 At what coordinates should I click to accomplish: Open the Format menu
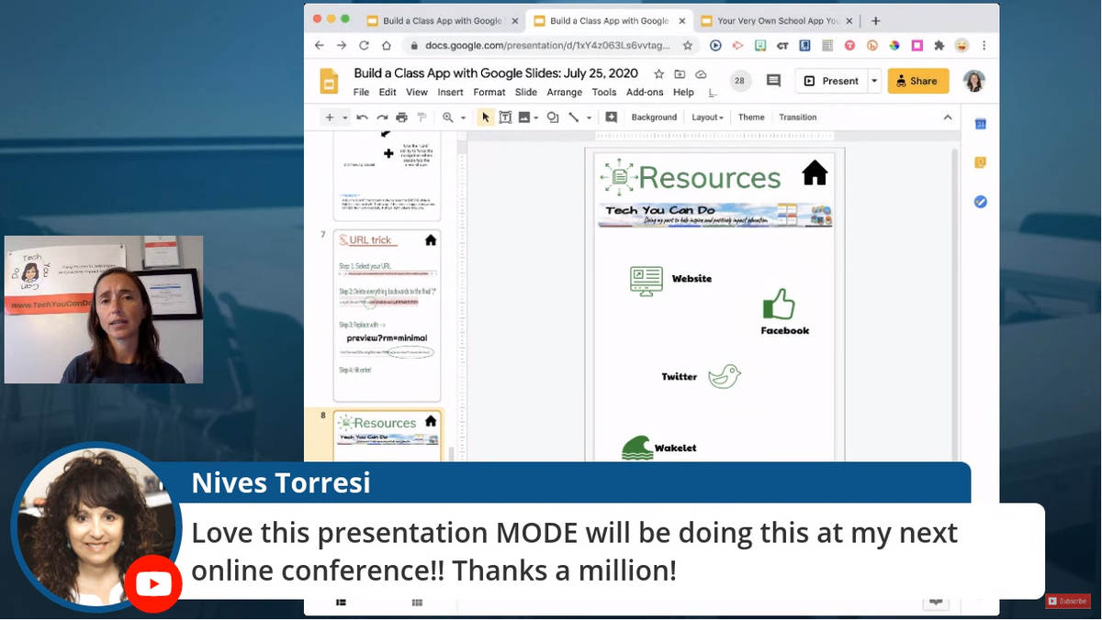click(489, 93)
